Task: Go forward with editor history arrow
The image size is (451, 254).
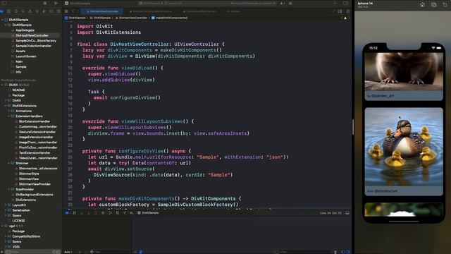Action: [x=78, y=11]
